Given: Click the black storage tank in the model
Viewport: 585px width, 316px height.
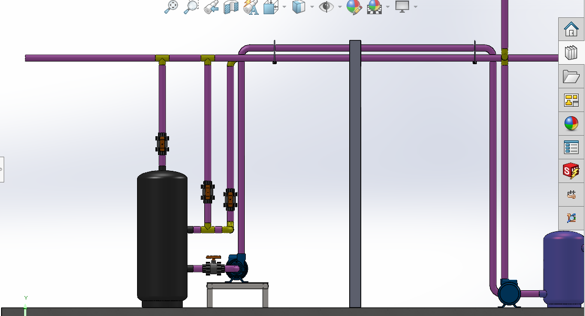Looking at the screenshot, I should 162,237.
